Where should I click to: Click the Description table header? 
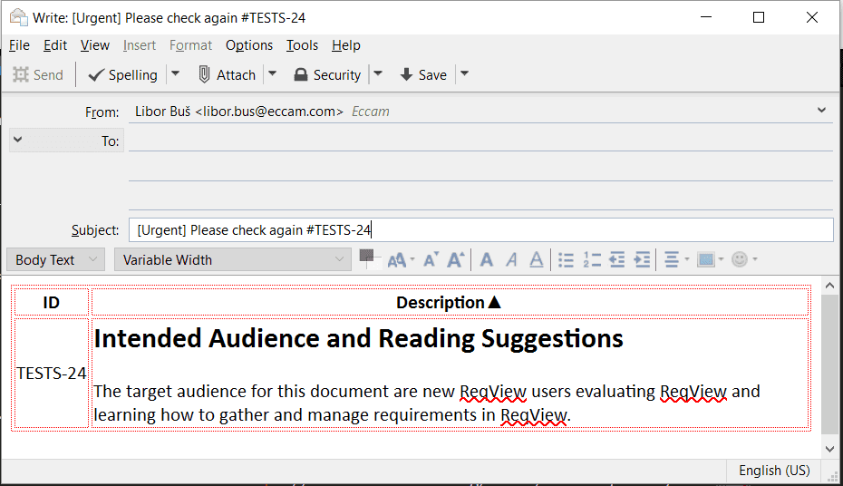450,302
